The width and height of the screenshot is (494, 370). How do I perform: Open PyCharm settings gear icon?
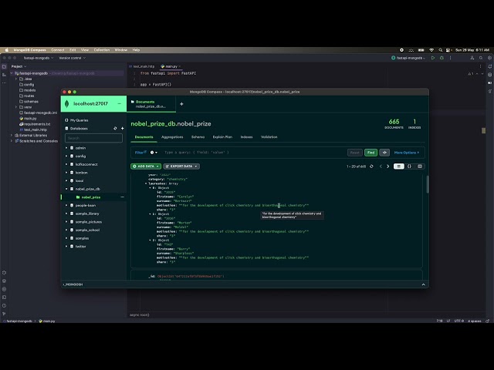tap(489, 58)
